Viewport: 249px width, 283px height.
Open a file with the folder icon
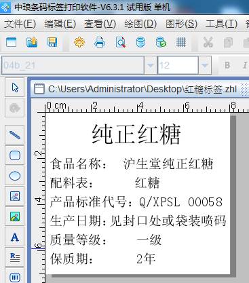32,42
